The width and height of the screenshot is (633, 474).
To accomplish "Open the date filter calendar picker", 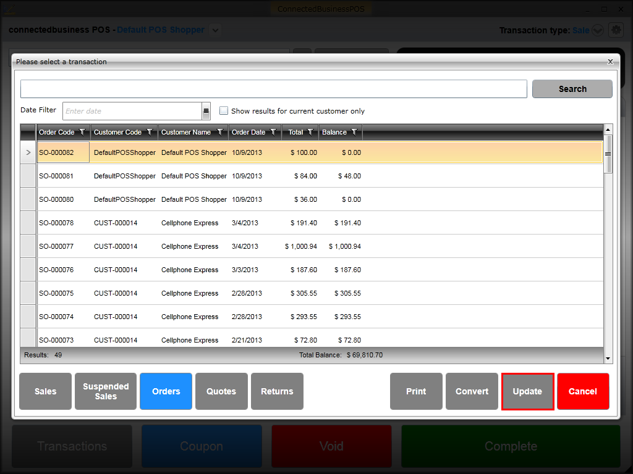I will coord(206,111).
